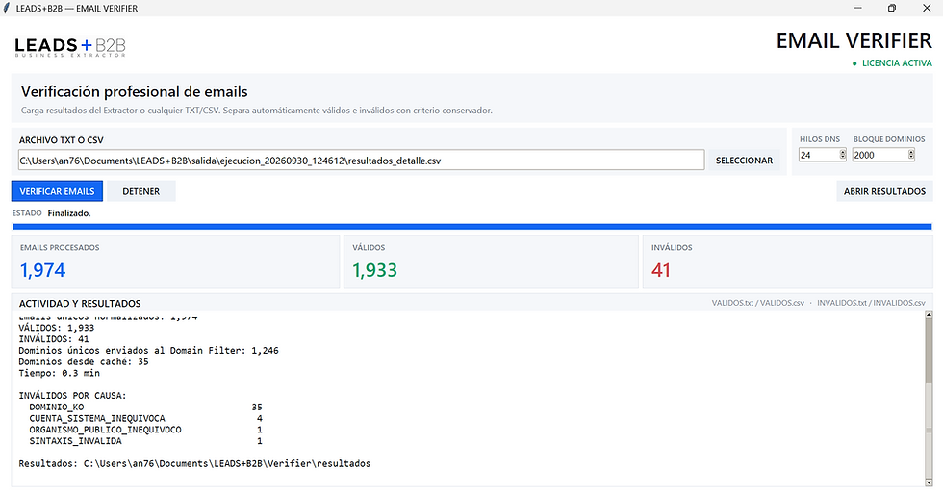The image size is (943, 494).
Task: Click the VERIFICAR EMAILS button
Action: [57, 191]
